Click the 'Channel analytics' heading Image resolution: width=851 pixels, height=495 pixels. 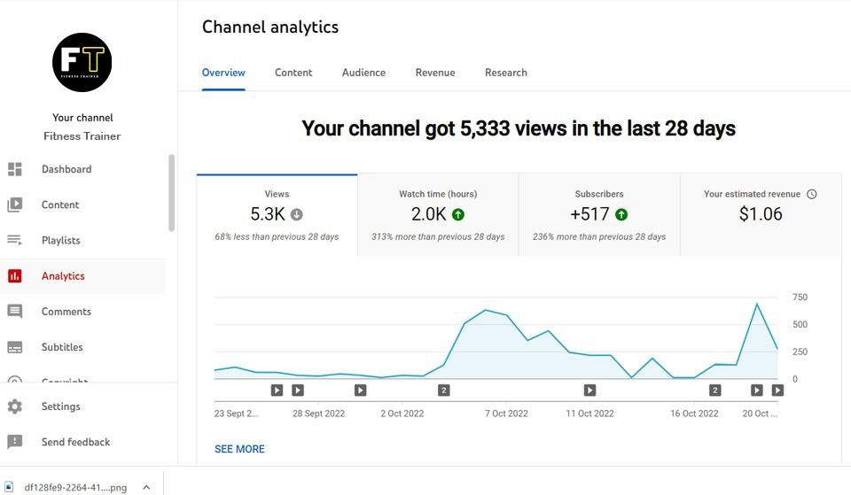[x=270, y=27]
